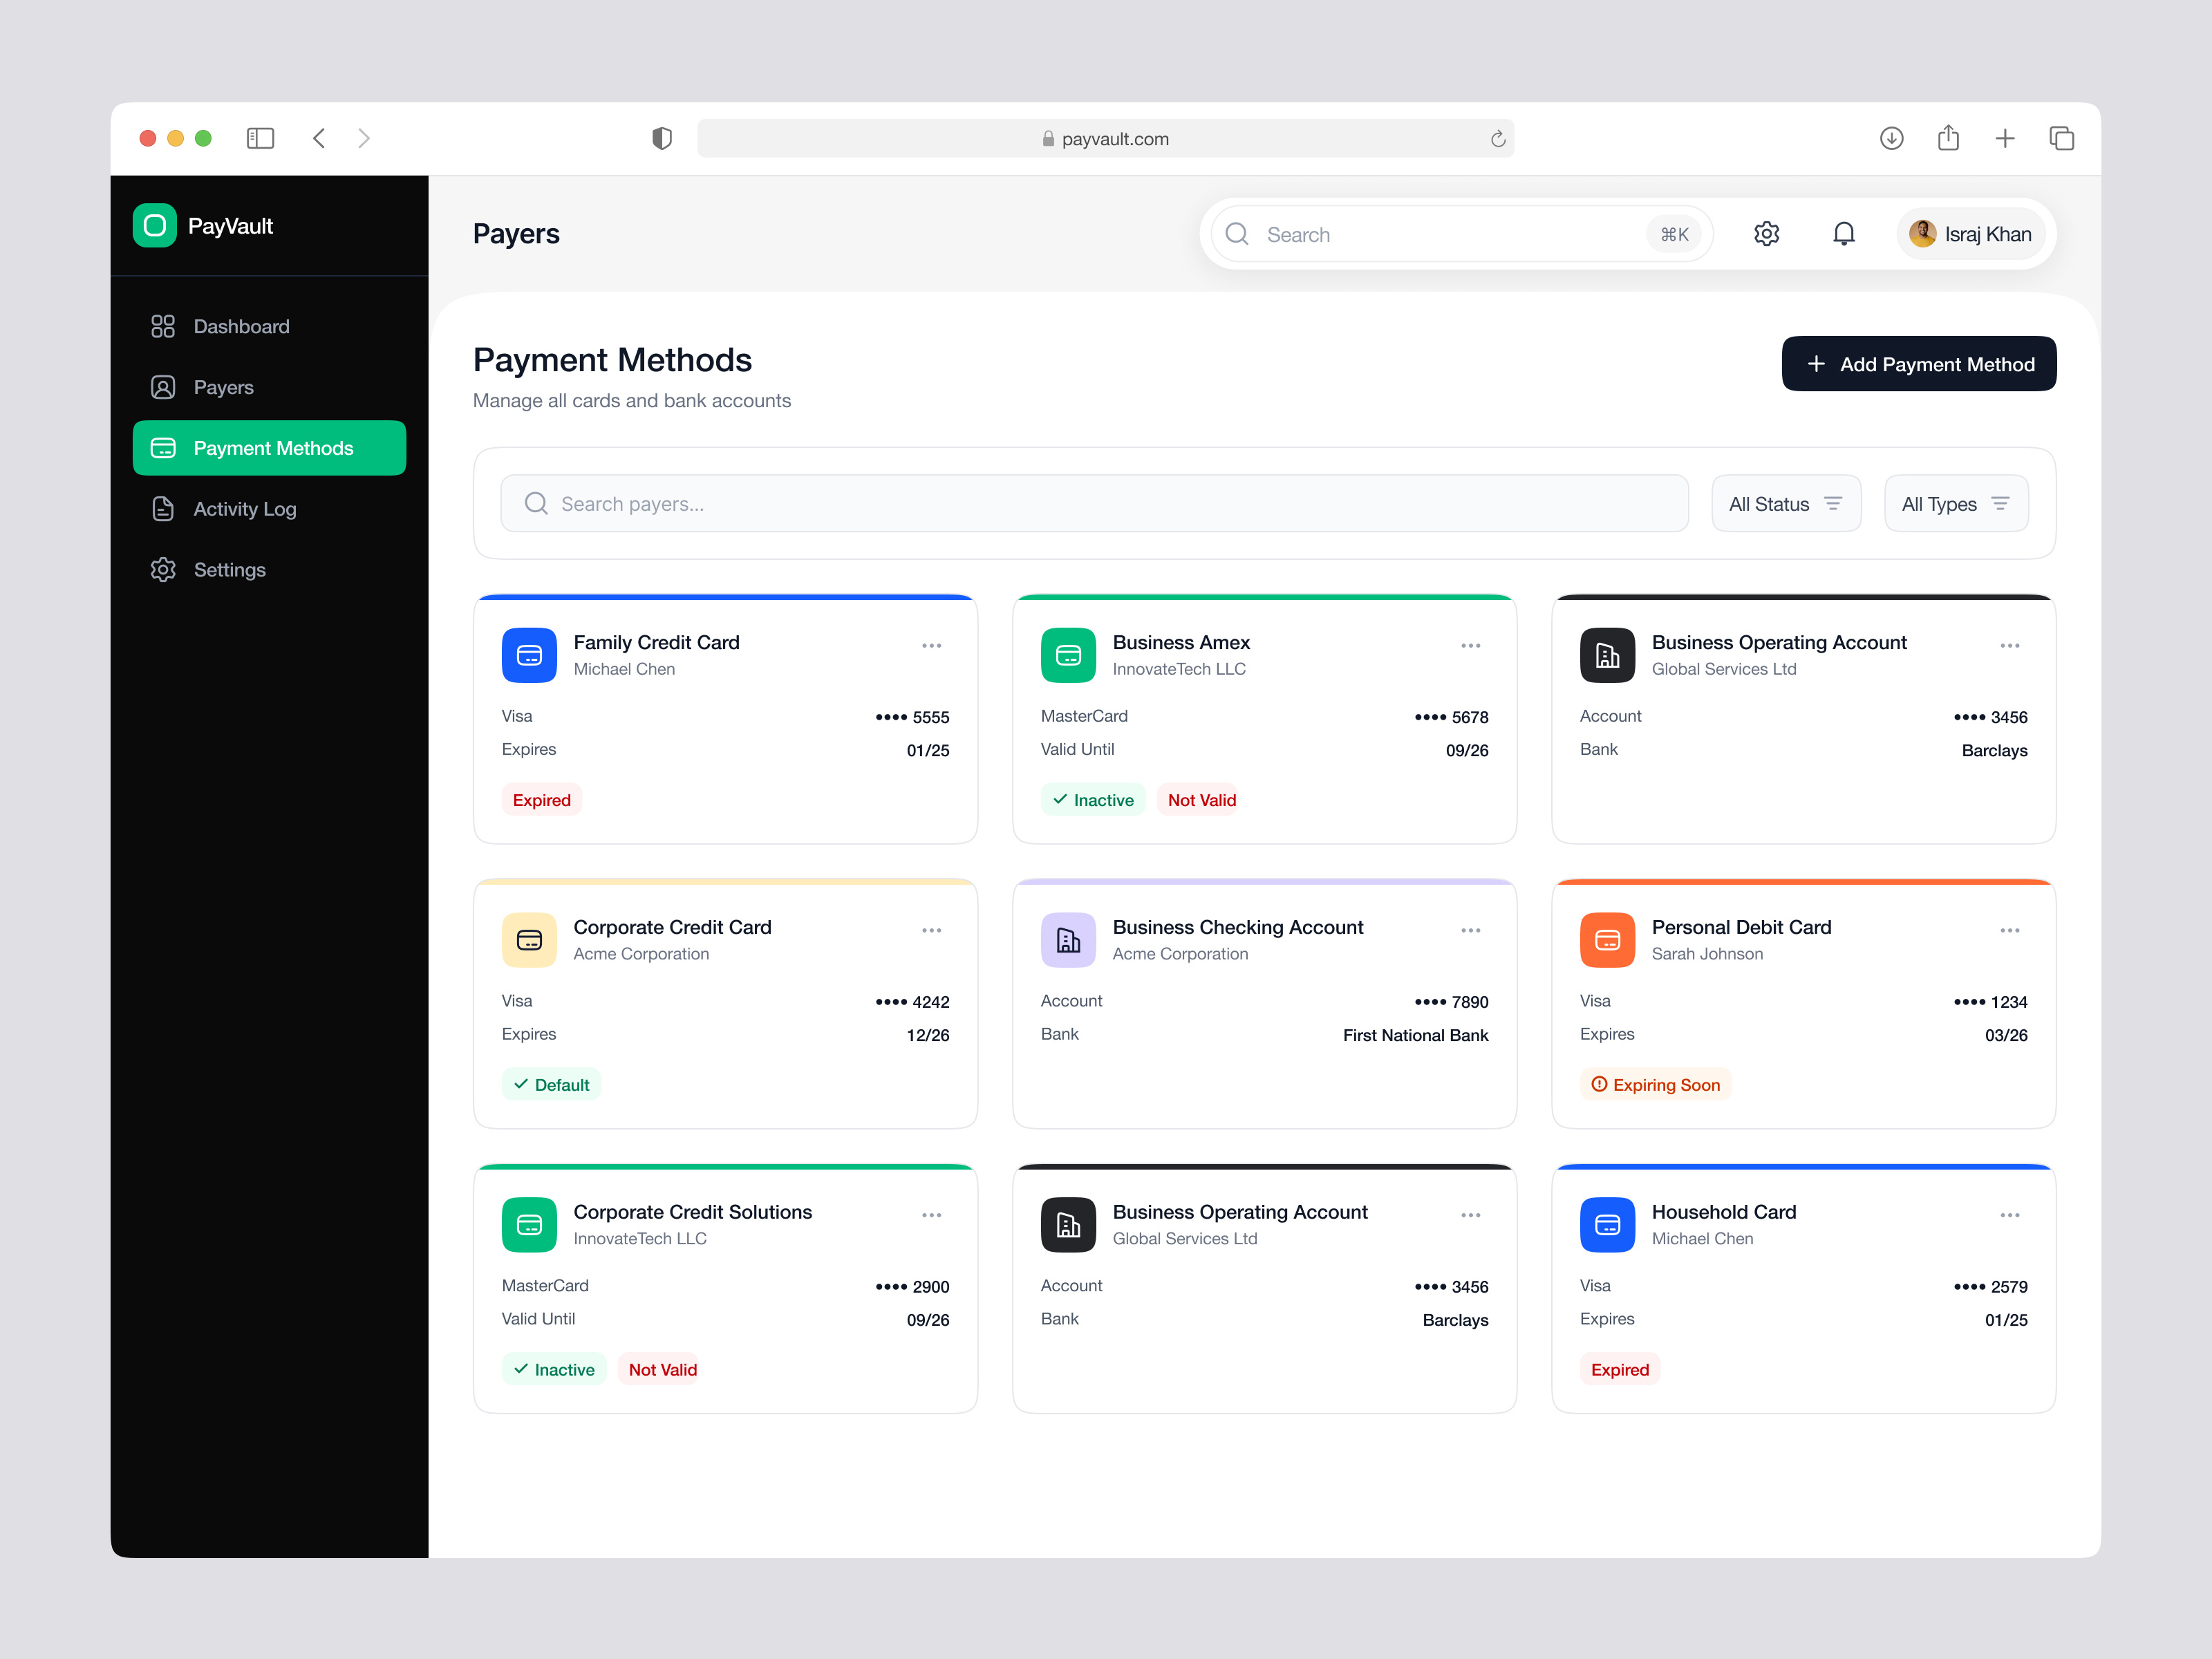This screenshot has height=1659, width=2212.
Task: Click the privacy shield icon
Action: [662, 138]
